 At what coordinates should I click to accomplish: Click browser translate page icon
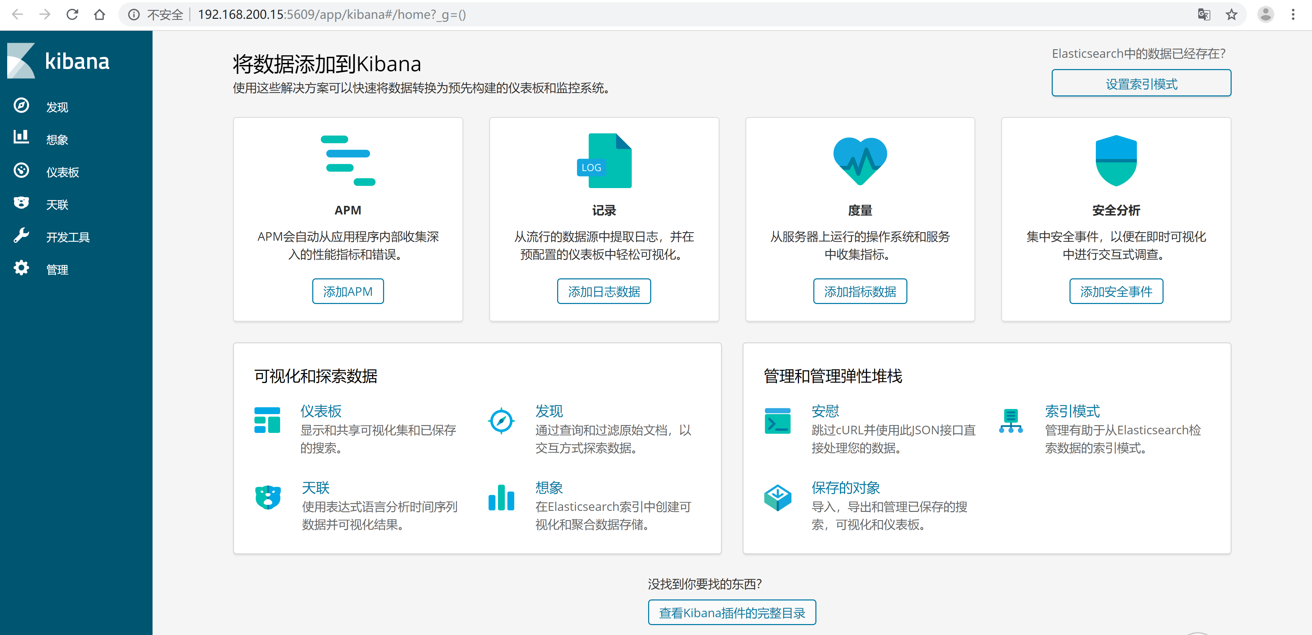tap(1204, 14)
